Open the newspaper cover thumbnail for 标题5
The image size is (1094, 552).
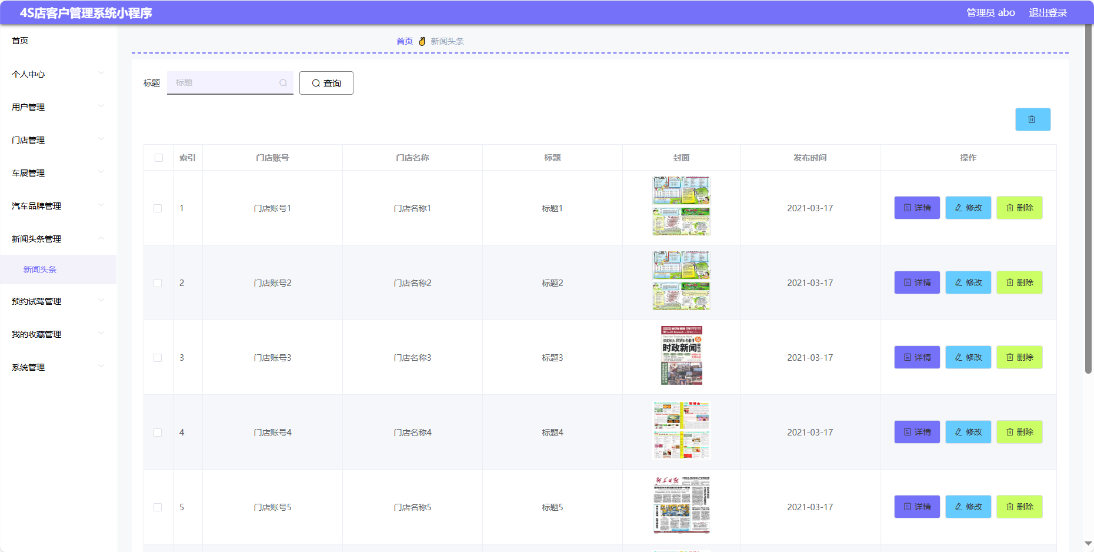(x=682, y=505)
